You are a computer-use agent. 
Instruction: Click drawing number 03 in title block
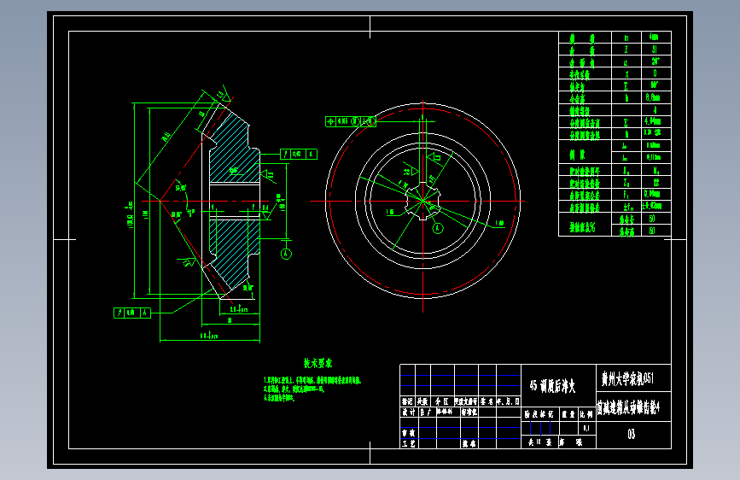pos(632,434)
